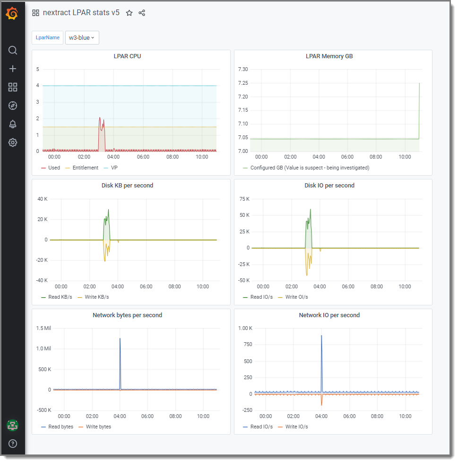Click the LparName variable label
Screen dimensions: 458x463
click(x=47, y=38)
